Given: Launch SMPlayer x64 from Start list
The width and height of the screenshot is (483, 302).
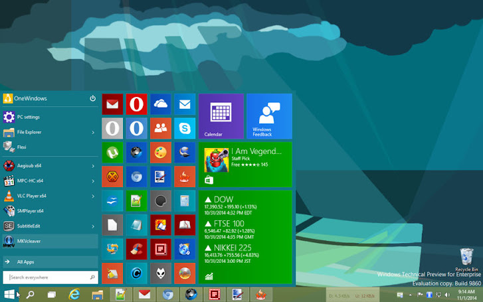Looking at the screenshot, I should [x=50, y=211].
